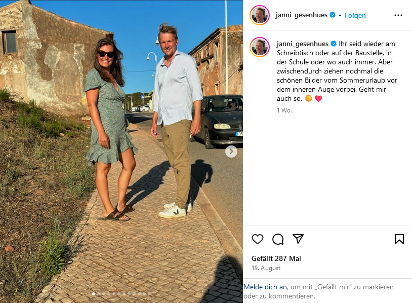Click verified badge in caption
The height and width of the screenshot is (303, 412).
coord(334,44)
